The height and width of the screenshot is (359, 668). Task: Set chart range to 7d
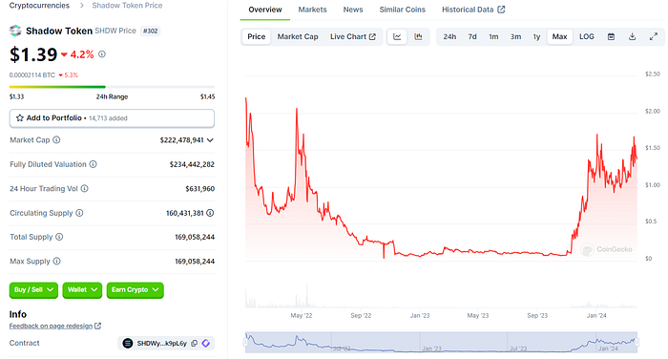point(472,36)
